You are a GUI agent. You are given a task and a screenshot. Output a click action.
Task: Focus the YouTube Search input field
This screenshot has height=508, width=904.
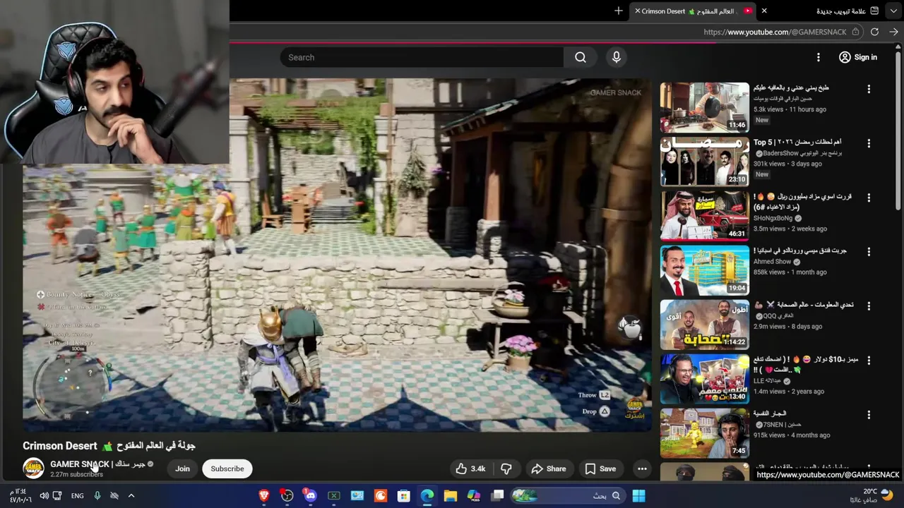click(422, 57)
